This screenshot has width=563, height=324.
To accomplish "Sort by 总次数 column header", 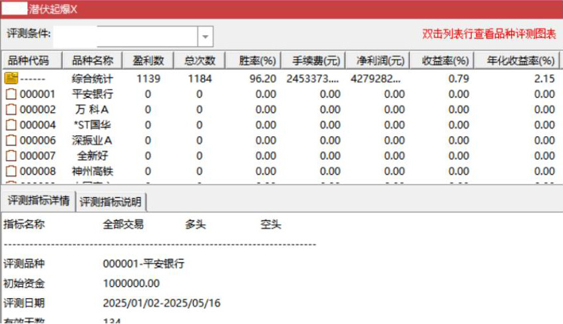I will (200, 60).
